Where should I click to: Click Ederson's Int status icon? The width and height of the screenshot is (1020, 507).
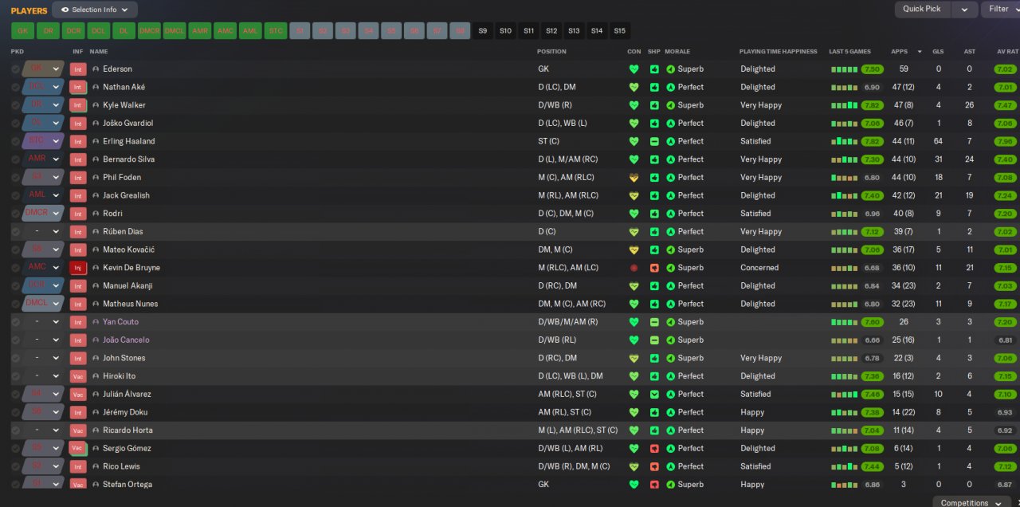pos(78,69)
